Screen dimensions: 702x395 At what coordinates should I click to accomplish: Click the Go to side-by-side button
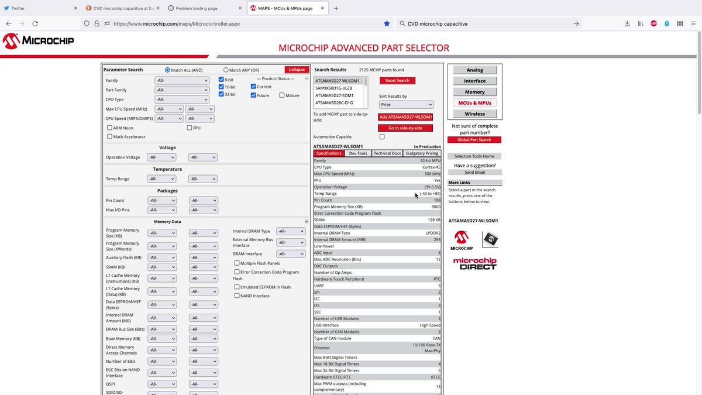click(405, 128)
